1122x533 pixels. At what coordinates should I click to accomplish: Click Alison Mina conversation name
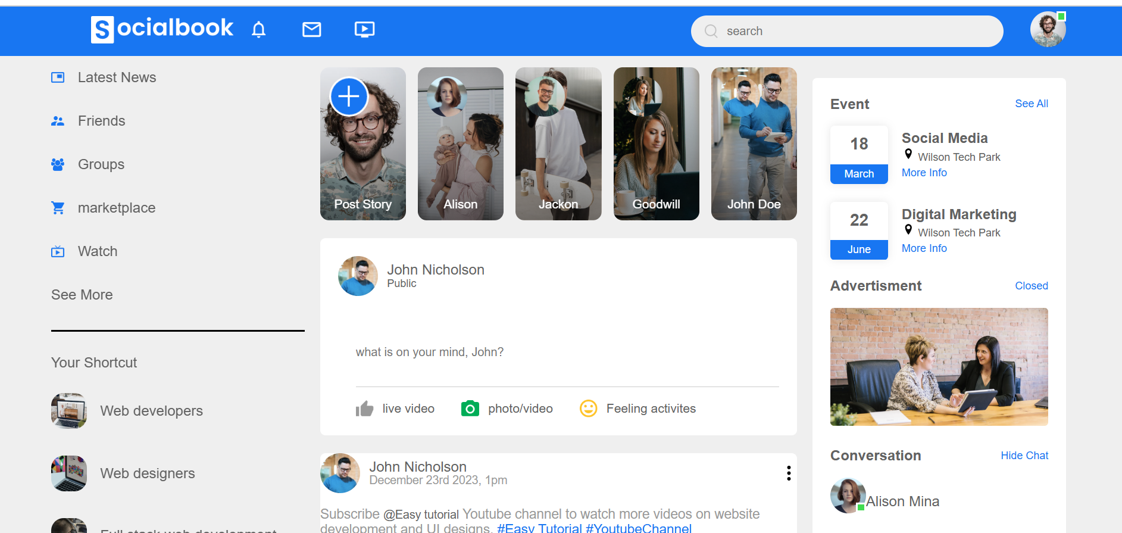[x=903, y=501]
